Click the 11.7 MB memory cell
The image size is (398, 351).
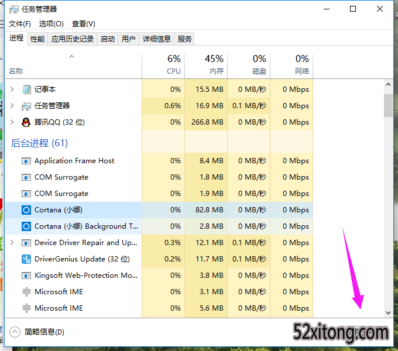tap(206, 259)
